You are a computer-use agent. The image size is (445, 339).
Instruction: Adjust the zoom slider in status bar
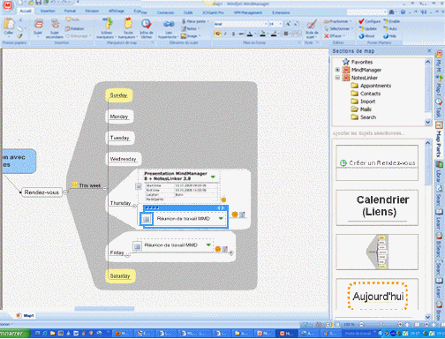click(381, 324)
